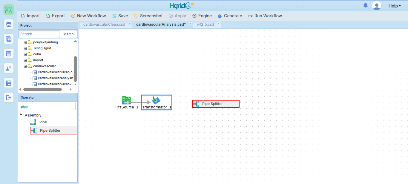Click the logout sidebar icon

pyautogui.click(x=9, y=97)
